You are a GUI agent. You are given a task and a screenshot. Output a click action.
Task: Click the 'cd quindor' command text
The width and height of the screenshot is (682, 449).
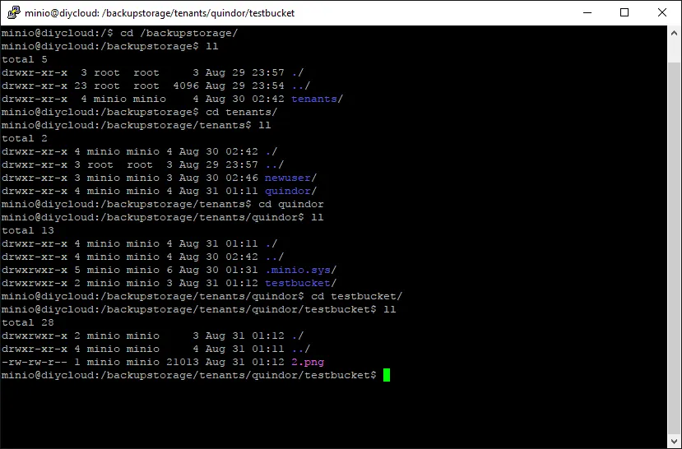[291, 204]
